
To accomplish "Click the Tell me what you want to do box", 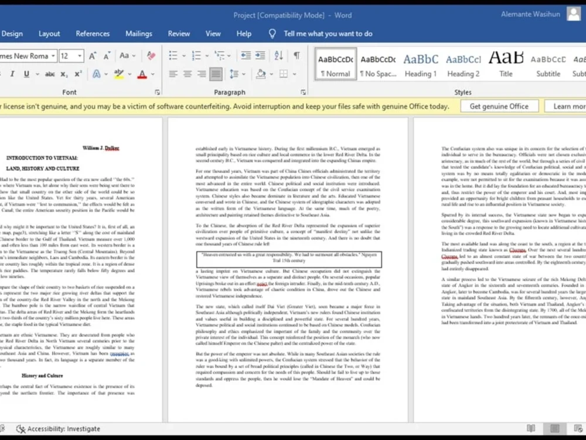I will point(328,33).
